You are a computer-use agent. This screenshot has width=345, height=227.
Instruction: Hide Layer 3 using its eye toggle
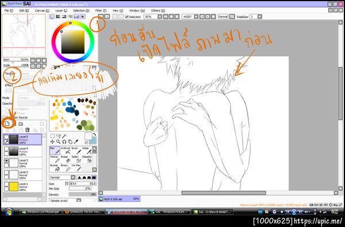(6, 160)
